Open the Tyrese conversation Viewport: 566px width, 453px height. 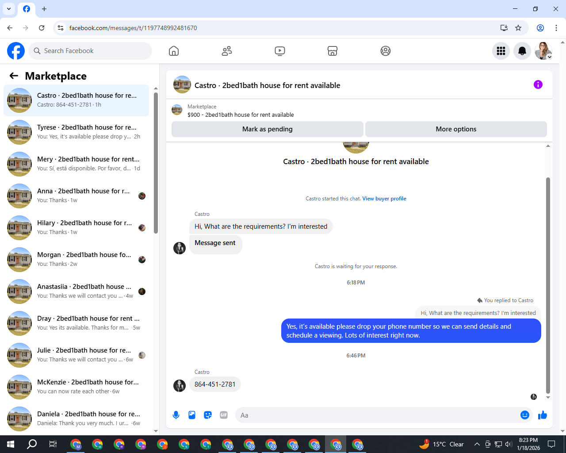coord(76,132)
